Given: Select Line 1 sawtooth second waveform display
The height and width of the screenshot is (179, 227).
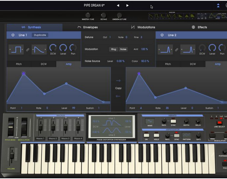Looking at the screenshot, I should (39, 50).
